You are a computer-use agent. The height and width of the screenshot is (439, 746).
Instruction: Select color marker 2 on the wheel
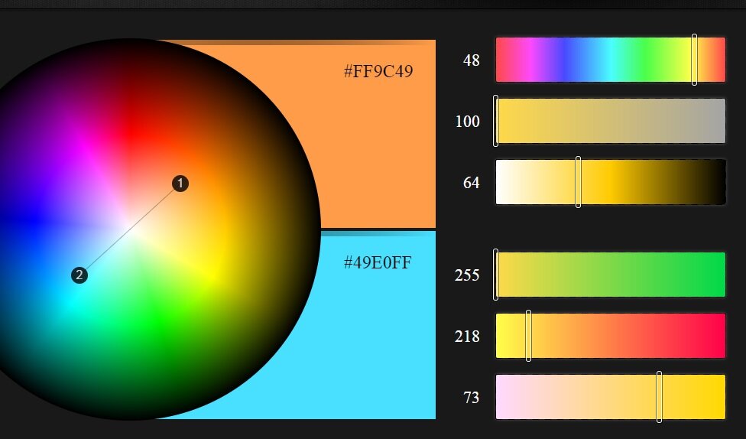tap(79, 275)
